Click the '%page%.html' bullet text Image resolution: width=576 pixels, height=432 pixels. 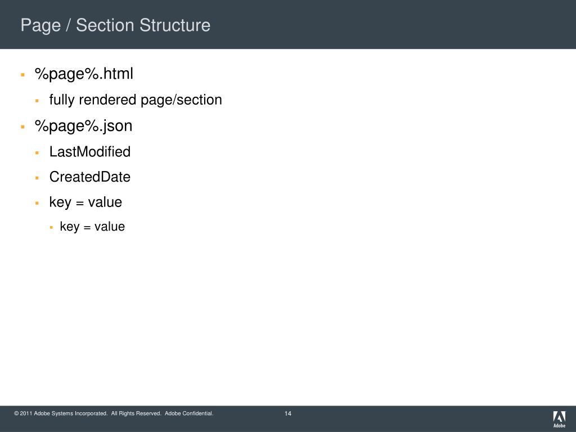coord(84,74)
